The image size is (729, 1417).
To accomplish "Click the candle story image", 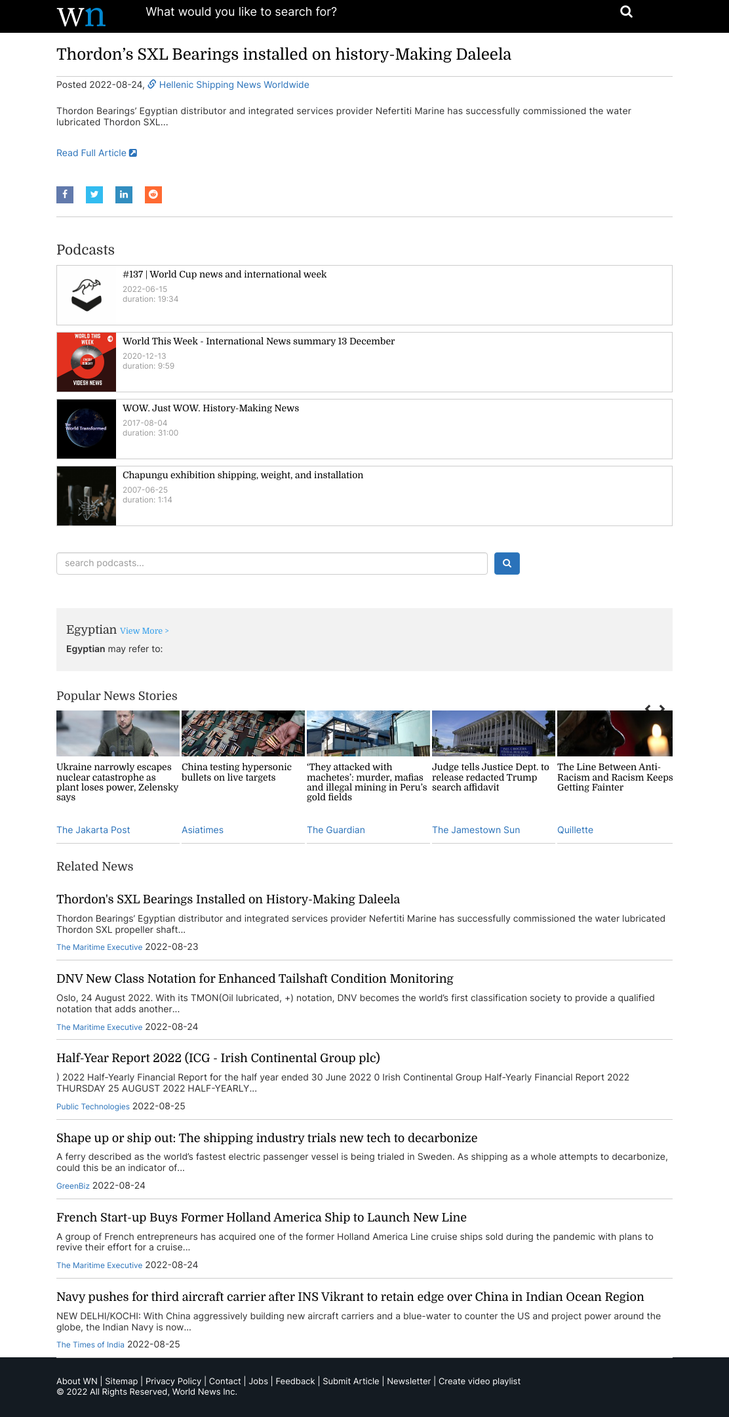I will point(615,733).
